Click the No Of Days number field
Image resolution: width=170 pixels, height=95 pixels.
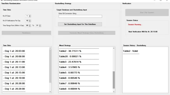[x=27, y=16]
